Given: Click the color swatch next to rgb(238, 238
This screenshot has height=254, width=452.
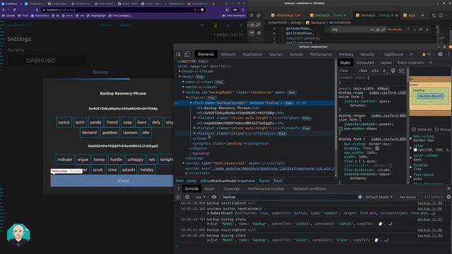Looking at the screenshot, I should (415, 150).
